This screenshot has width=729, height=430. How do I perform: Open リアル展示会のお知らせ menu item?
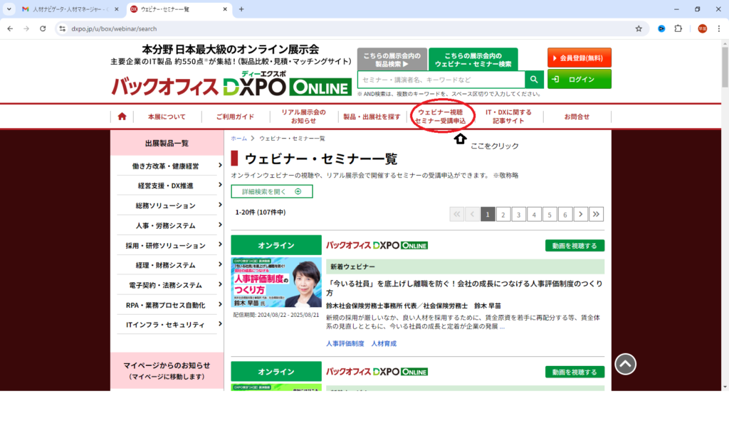303,116
